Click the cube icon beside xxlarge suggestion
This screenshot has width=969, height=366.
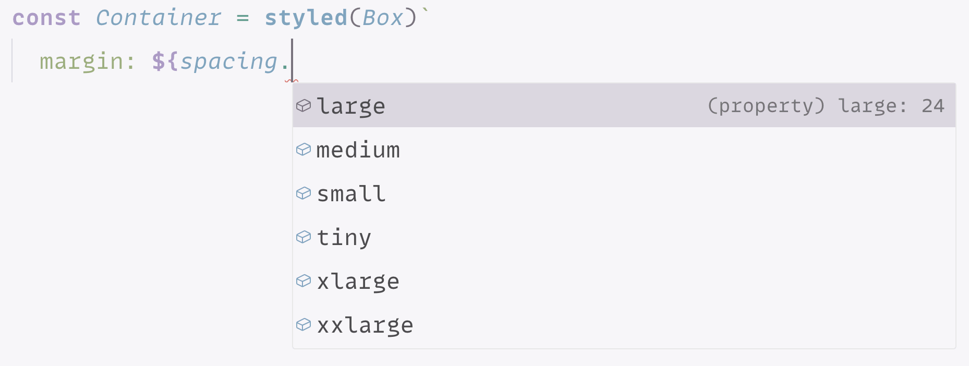point(304,325)
